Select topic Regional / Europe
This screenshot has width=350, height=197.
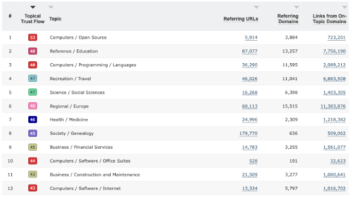point(69,106)
